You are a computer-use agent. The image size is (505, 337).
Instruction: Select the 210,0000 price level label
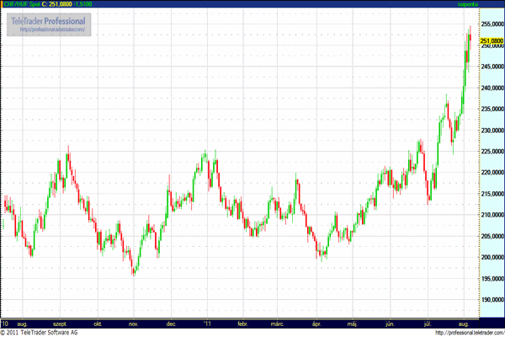(492, 215)
